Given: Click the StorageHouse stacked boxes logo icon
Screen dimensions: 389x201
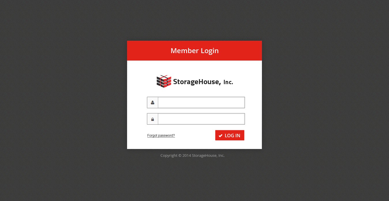Looking at the screenshot, I should pos(164,81).
